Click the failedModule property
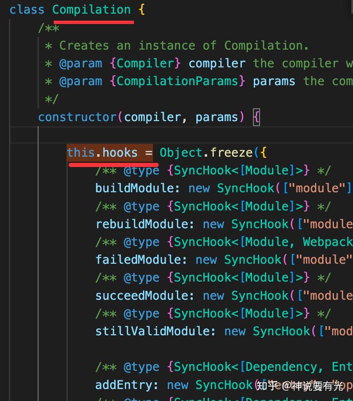 138,260
